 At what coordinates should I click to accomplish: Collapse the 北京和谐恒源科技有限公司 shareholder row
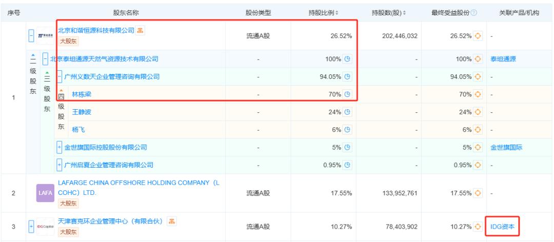(31, 36)
